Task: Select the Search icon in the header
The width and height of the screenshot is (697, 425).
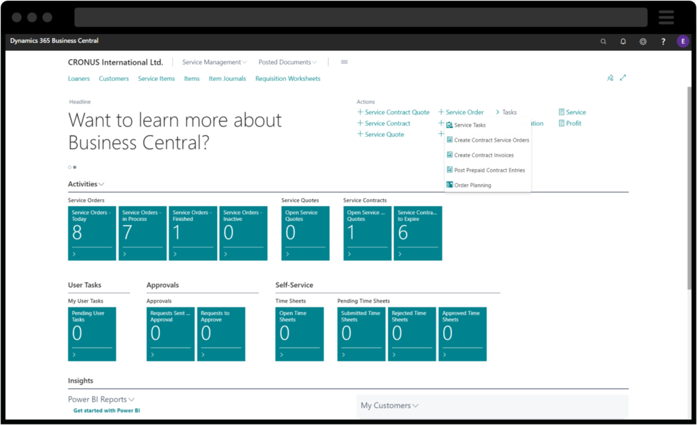Action: click(x=603, y=41)
